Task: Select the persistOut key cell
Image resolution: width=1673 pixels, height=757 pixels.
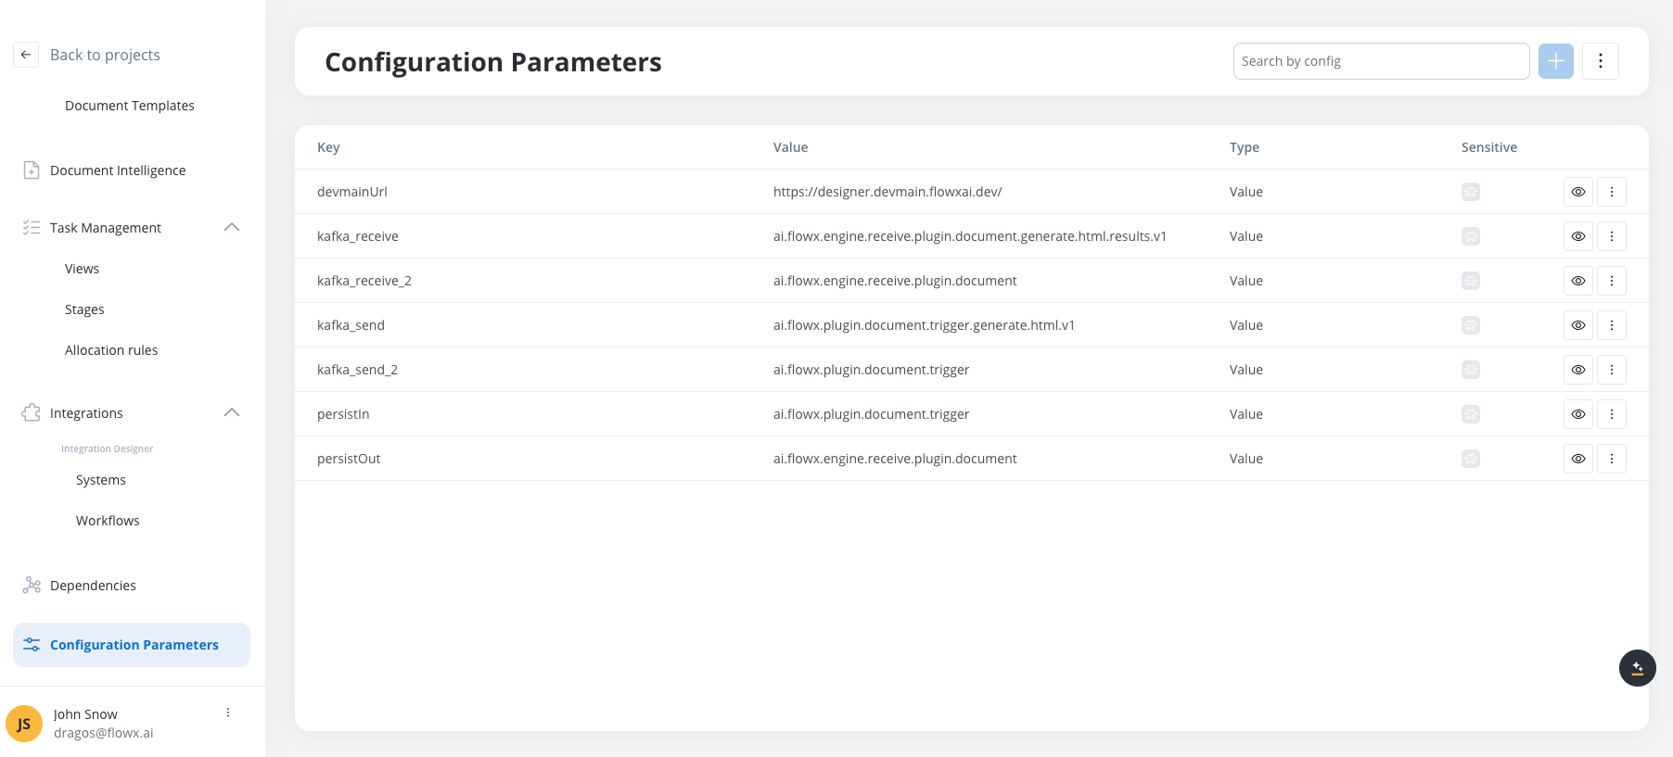Action: point(349,459)
